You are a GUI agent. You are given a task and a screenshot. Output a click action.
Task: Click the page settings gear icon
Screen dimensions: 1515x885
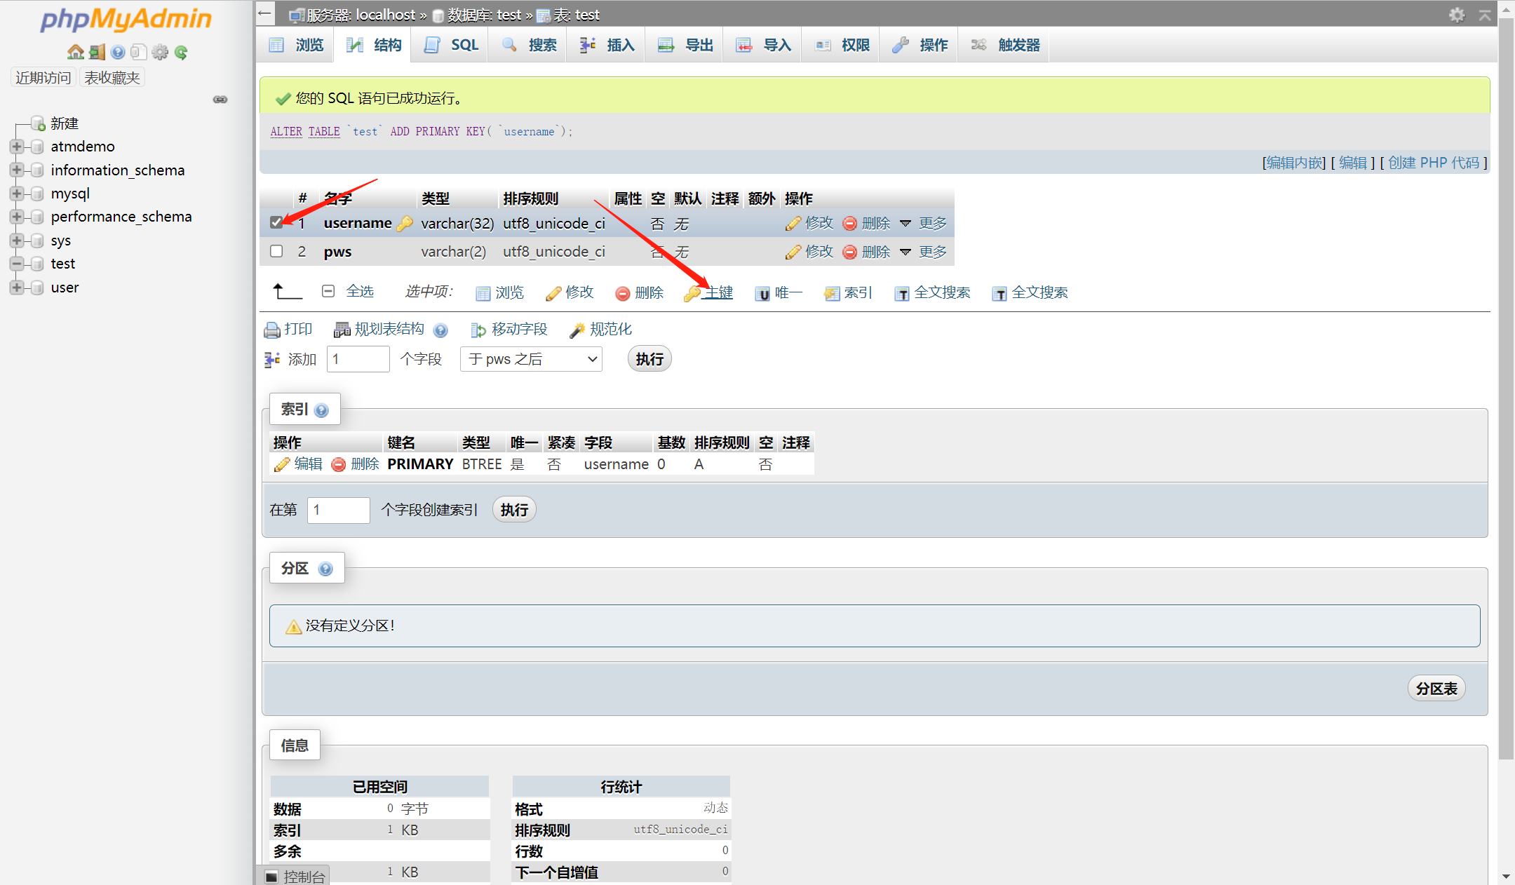coord(1457,15)
